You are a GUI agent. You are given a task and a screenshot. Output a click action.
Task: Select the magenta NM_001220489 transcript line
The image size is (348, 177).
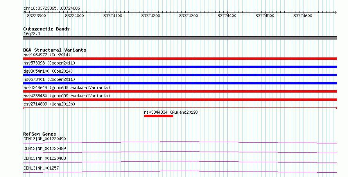[180, 152]
